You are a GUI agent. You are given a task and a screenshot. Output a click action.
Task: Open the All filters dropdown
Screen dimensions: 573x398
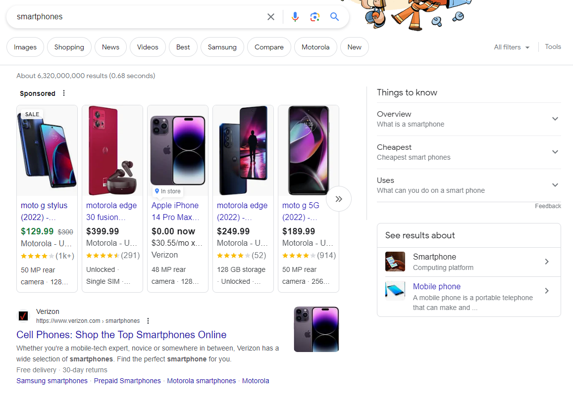tap(511, 46)
